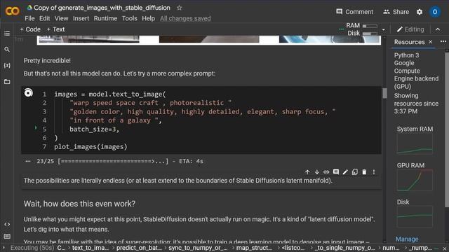The width and height of the screenshot is (449, 252).
Task: Click the 23/25 progress output line
Action: pyautogui.click(x=120, y=161)
